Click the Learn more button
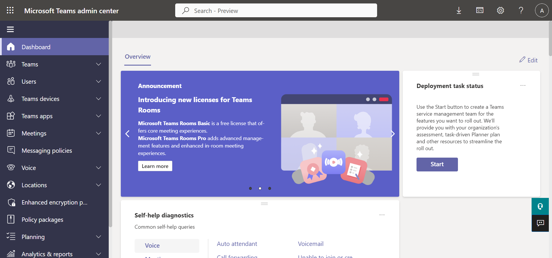Viewport: 552px width, 258px height. click(x=155, y=166)
